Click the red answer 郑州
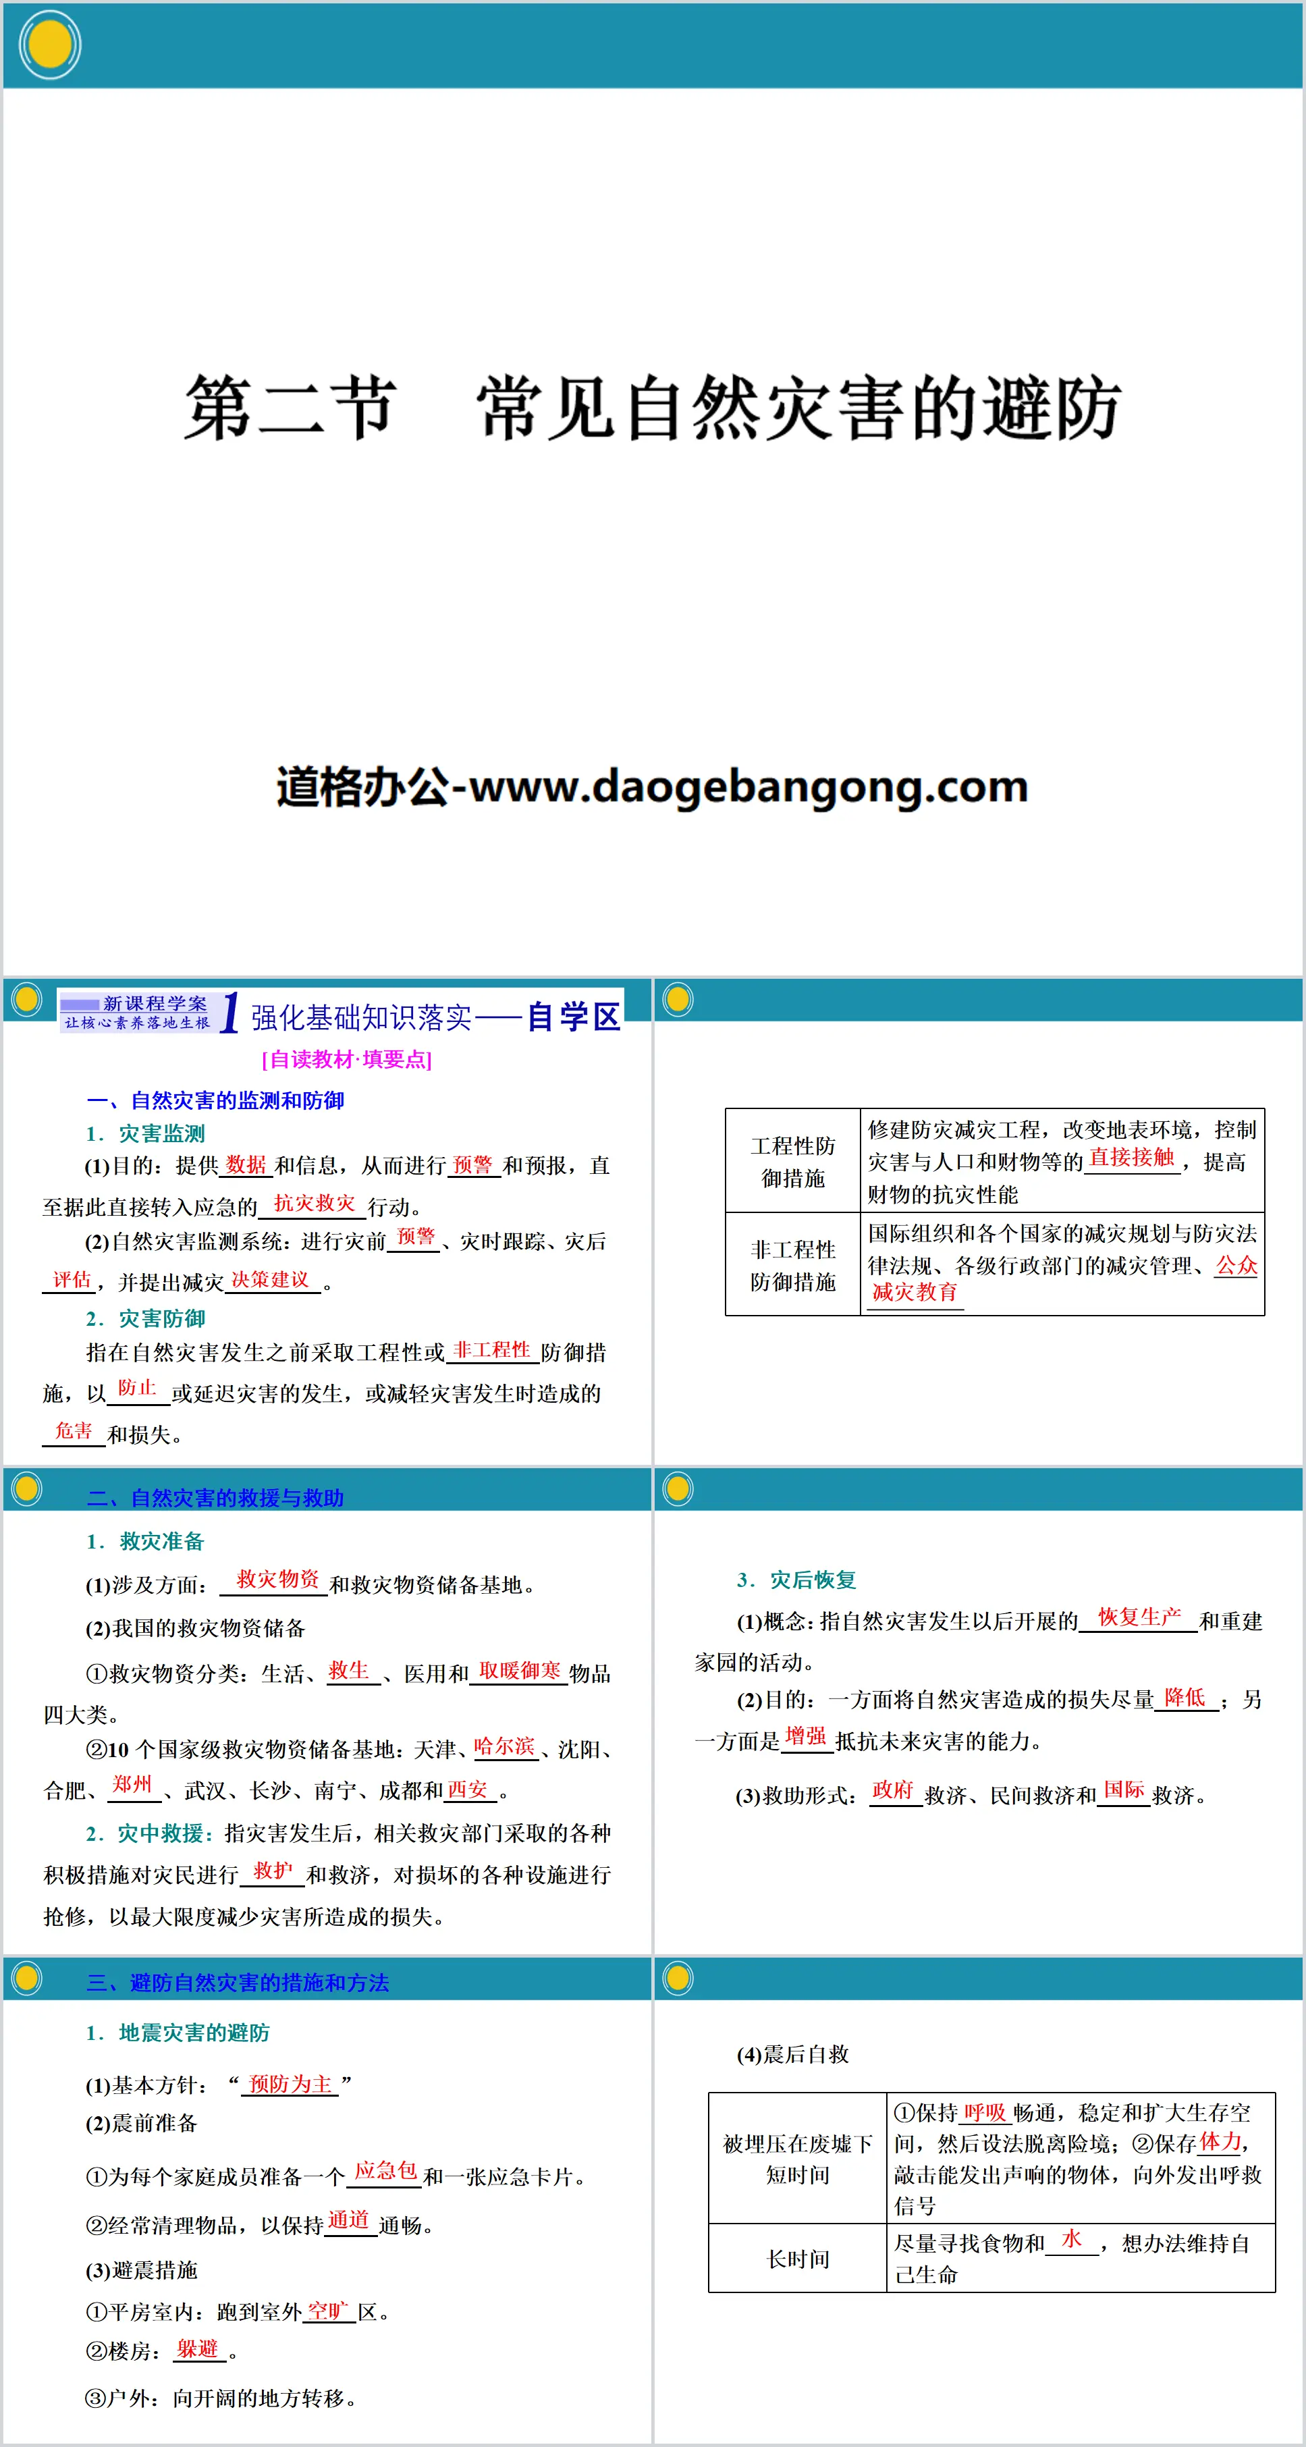Viewport: 1306px width, 2447px height. coord(132,1784)
